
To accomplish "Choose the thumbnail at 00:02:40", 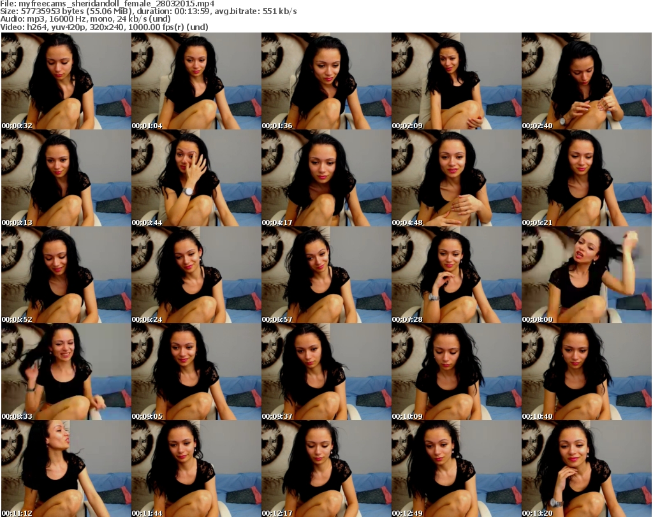I will 587,81.
